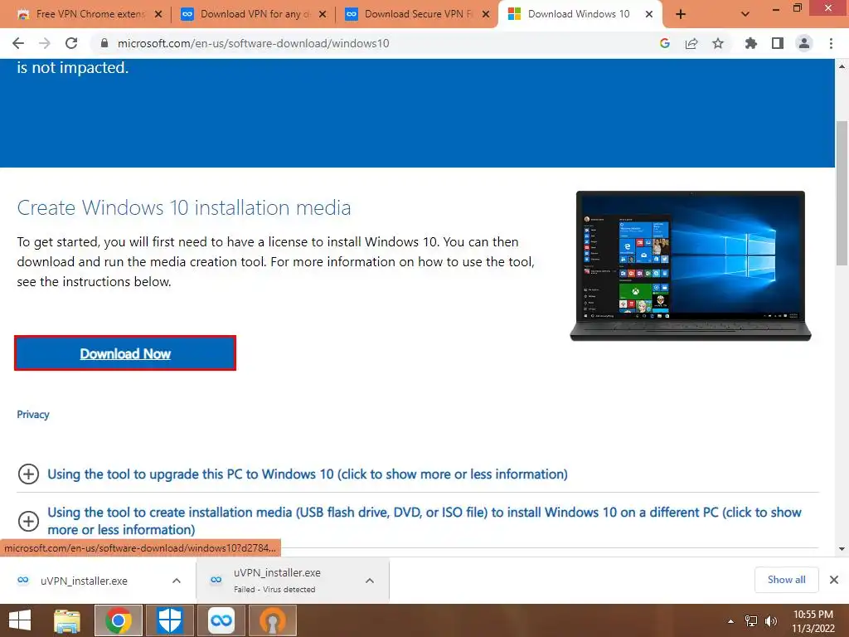
Task: Toggle the Chrome side panel
Action: (x=778, y=43)
